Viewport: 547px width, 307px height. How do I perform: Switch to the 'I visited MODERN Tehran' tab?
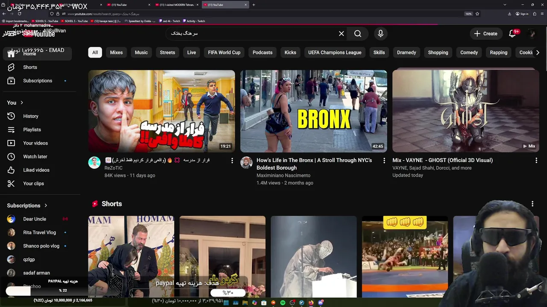pyautogui.click(x=176, y=5)
